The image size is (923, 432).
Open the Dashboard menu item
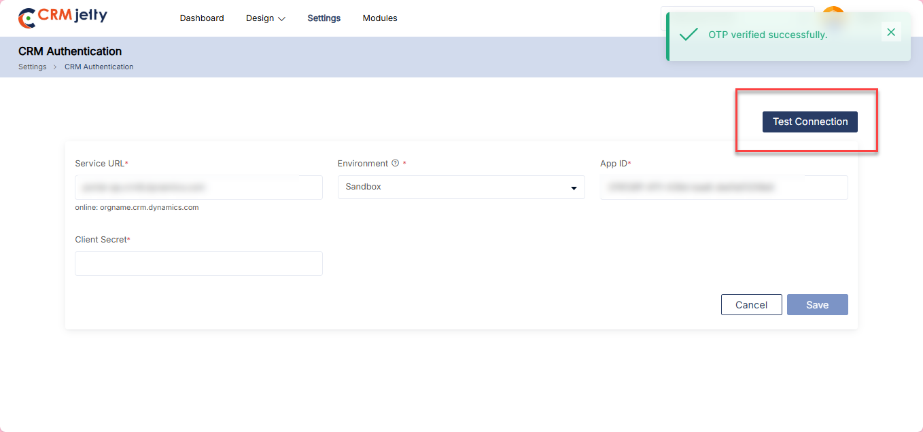202,18
